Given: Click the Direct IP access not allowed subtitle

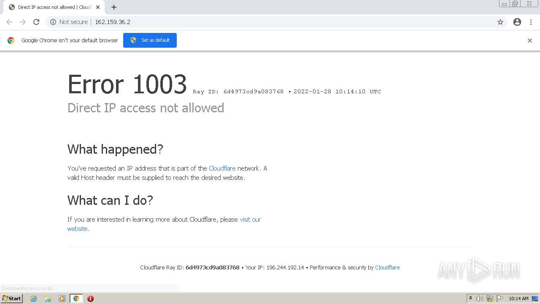Looking at the screenshot, I should (146, 108).
